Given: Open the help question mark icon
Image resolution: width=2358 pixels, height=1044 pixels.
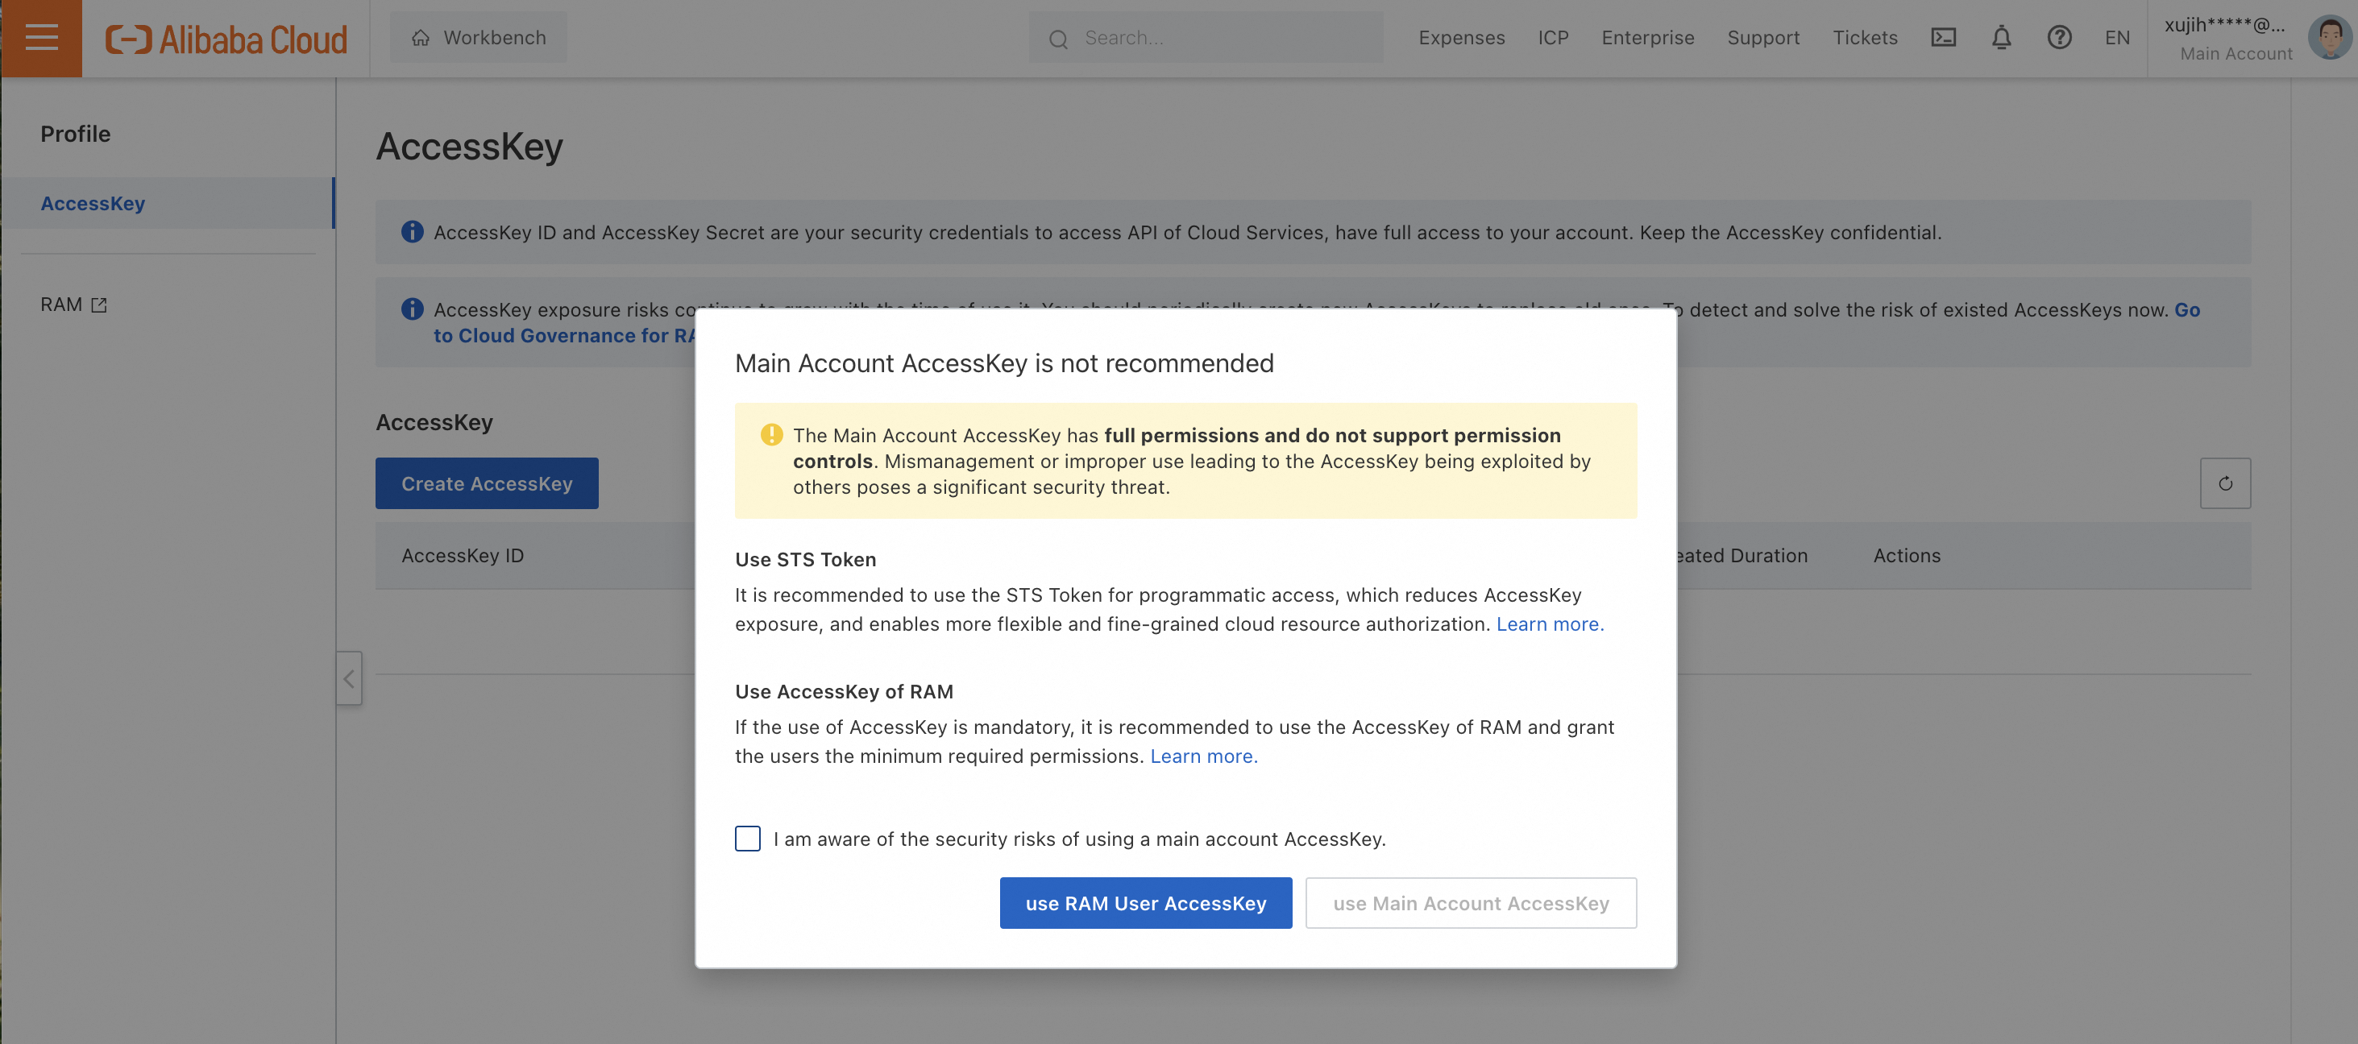Looking at the screenshot, I should click(x=2059, y=38).
